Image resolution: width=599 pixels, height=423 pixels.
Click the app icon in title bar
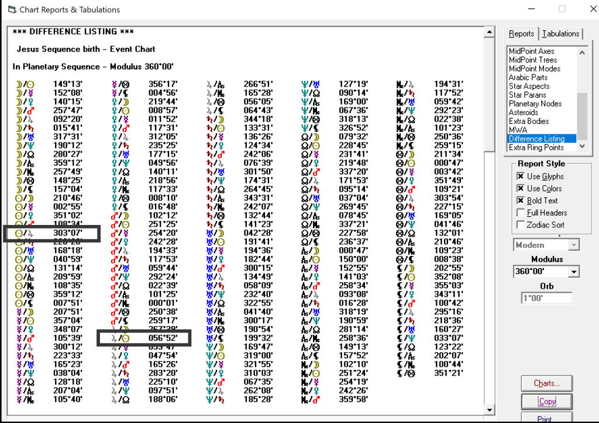pyautogui.click(x=11, y=10)
